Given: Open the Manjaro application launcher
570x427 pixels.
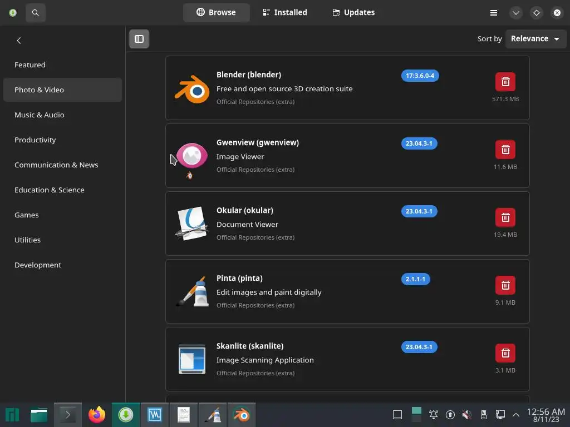Looking at the screenshot, I should 12,415.
